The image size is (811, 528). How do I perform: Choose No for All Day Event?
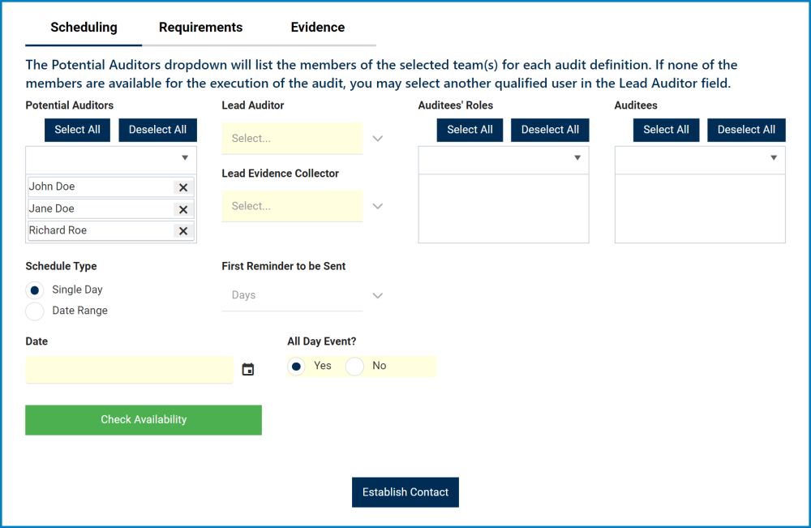[x=354, y=366]
